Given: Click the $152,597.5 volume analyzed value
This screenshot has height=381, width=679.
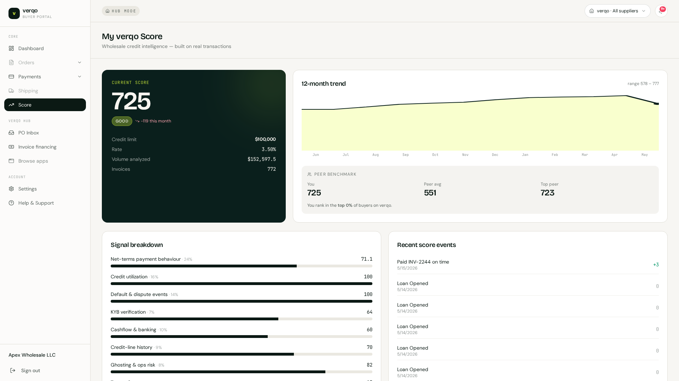Looking at the screenshot, I should 262,159.
